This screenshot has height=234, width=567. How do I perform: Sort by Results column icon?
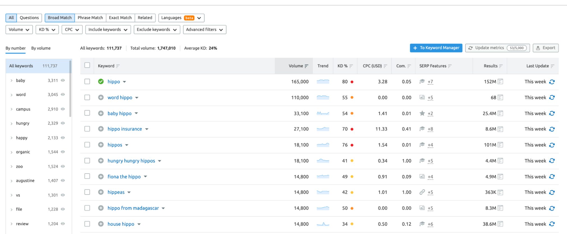pyautogui.click(x=501, y=66)
